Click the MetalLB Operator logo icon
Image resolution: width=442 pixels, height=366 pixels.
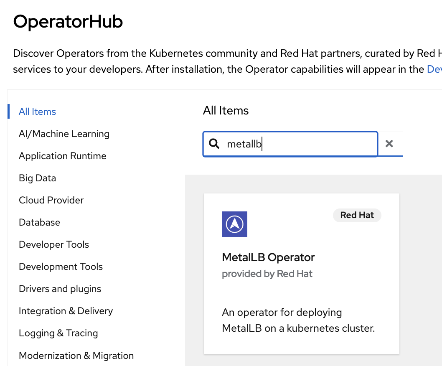tap(234, 224)
